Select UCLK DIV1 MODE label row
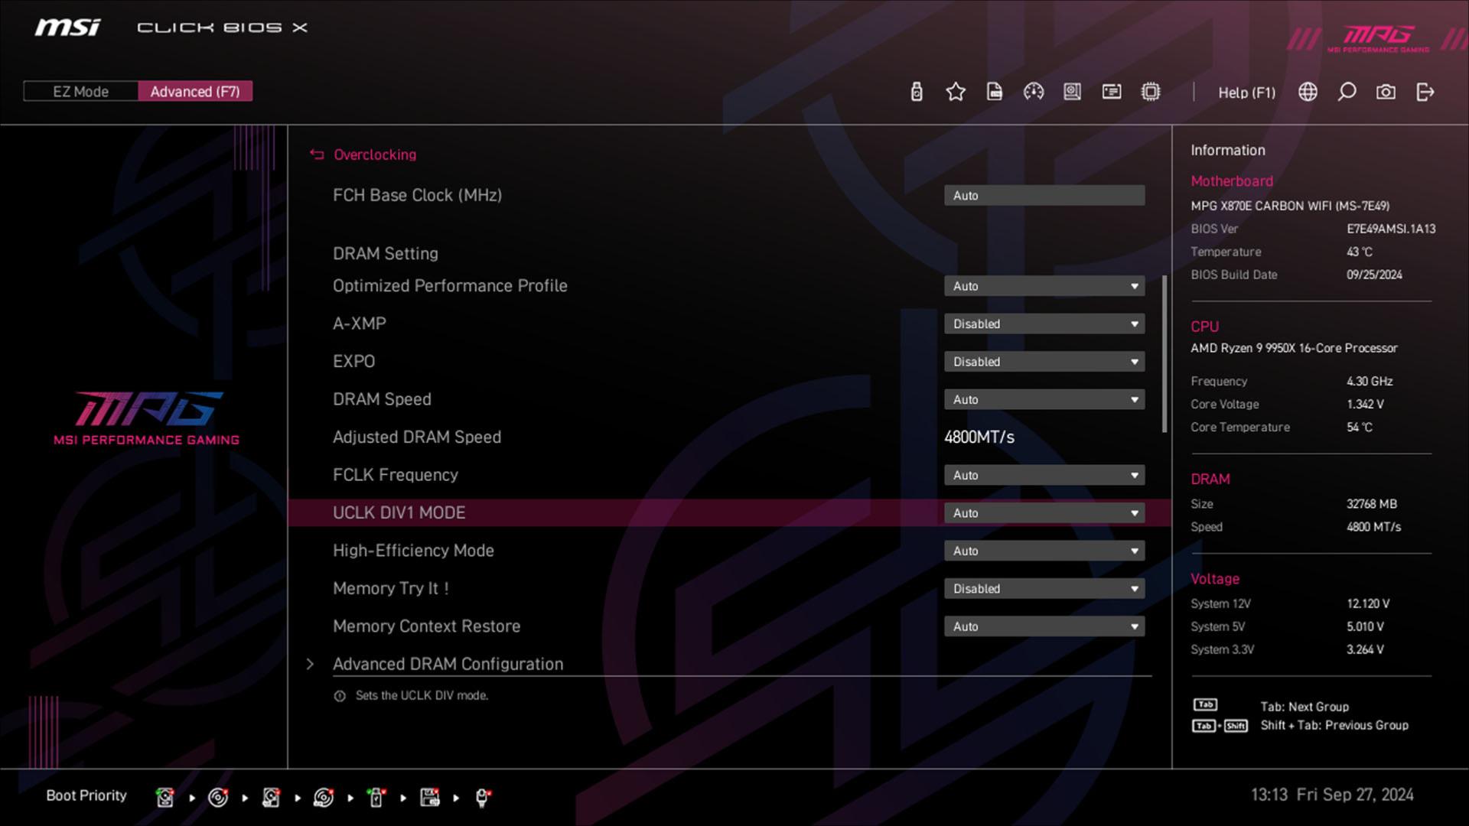The width and height of the screenshot is (1469, 826). (399, 513)
